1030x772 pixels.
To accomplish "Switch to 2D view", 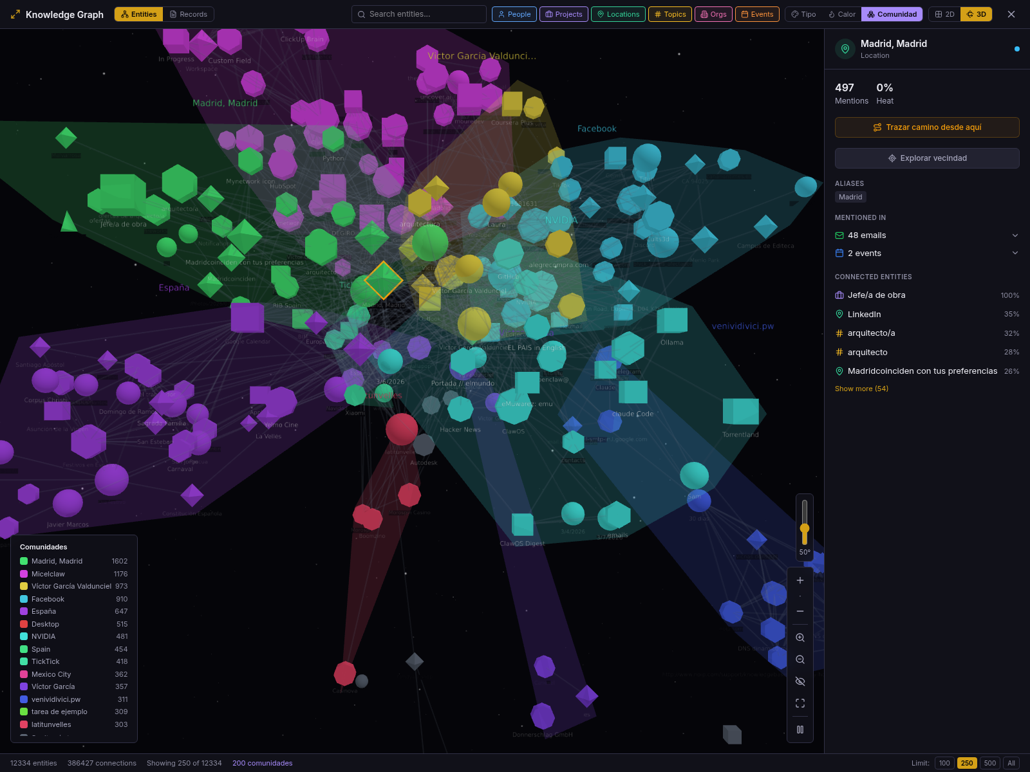I will click(944, 14).
